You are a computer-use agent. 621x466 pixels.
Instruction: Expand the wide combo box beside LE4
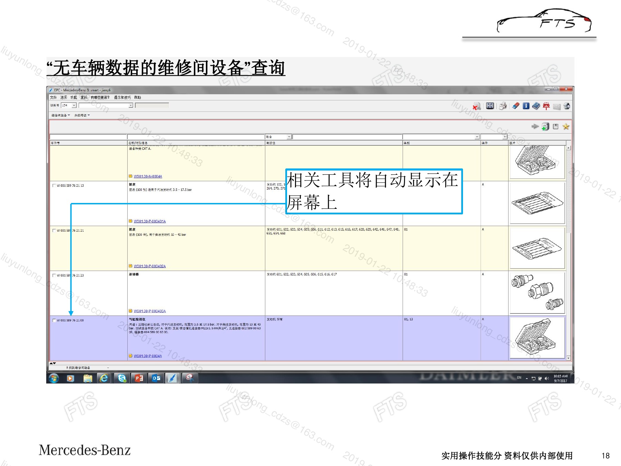pos(131,105)
